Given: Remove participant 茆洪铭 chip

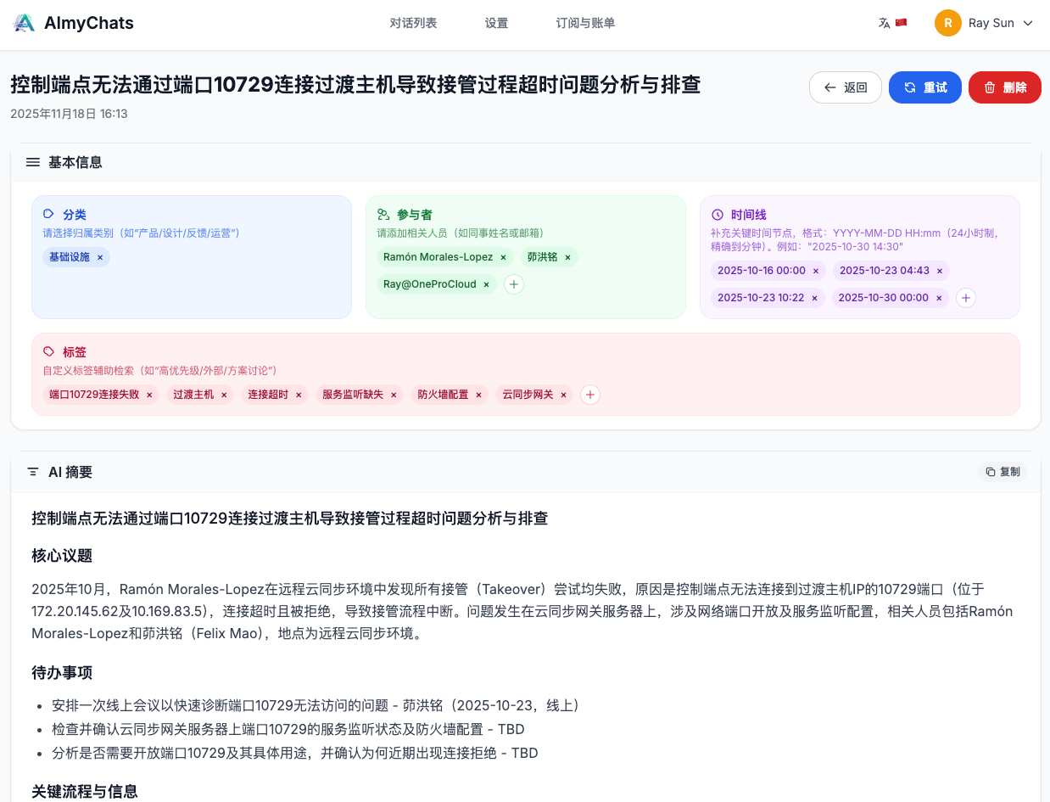Looking at the screenshot, I should 567,256.
